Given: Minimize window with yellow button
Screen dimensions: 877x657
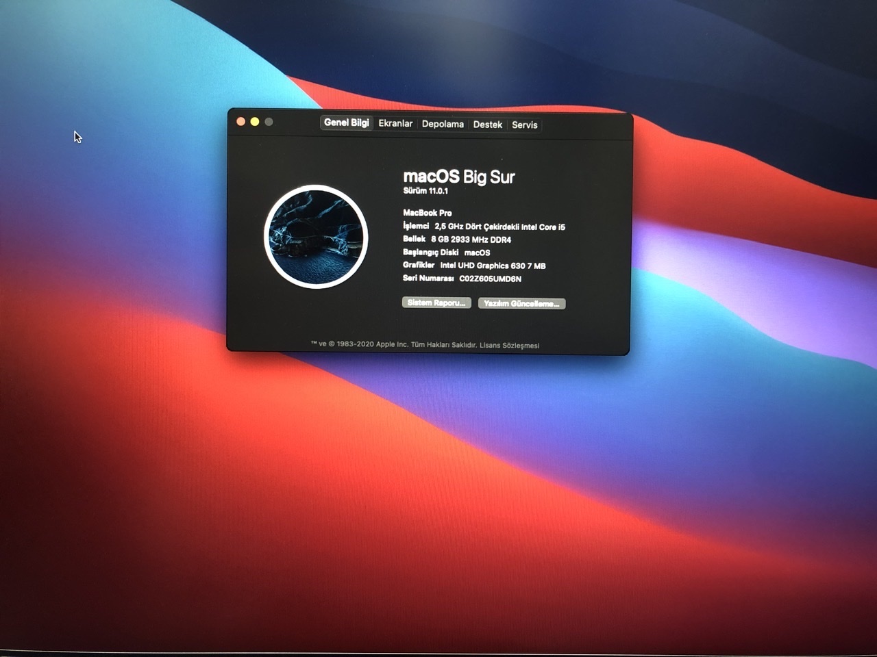Looking at the screenshot, I should point(255,121).
